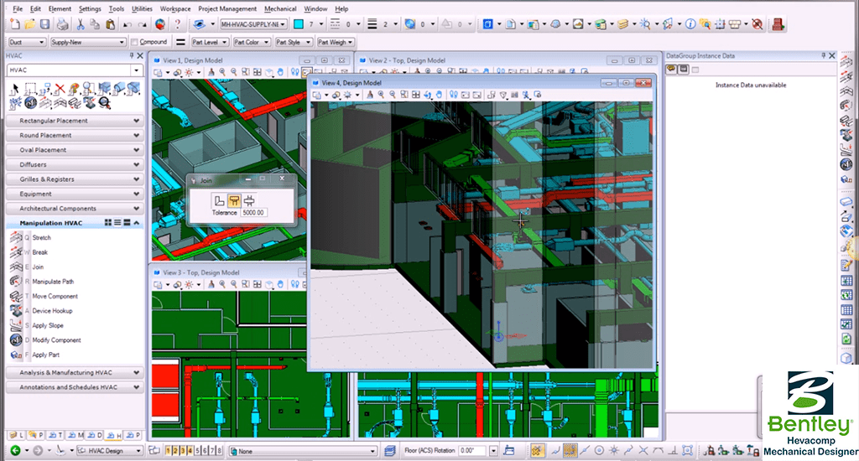Image resolution: width=859 pixels, height=461 pixels.
Task: Select the Place Fence tool
Action: [31, 89]
